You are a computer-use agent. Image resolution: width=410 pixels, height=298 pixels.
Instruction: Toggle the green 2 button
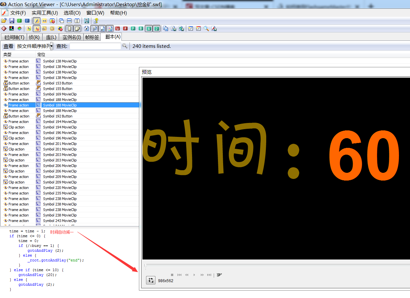click(156, 28)
